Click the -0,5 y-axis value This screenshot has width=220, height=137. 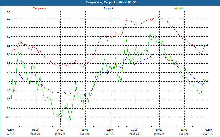[x=8, y=117]
